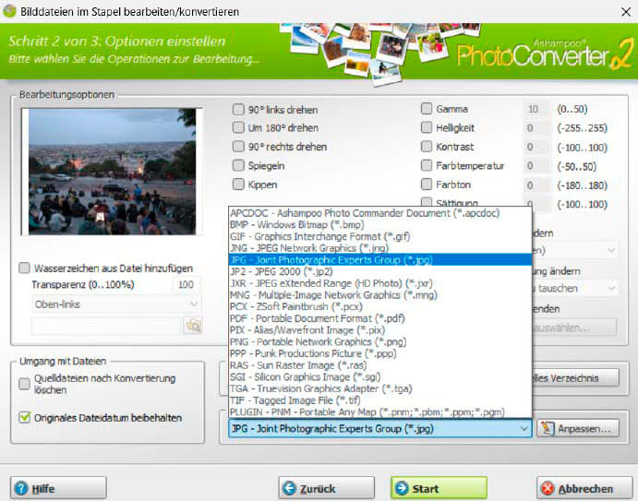Enable 90° links drehen checkbox
Viewport: 638px width, 501px height.
coord(238,110)
